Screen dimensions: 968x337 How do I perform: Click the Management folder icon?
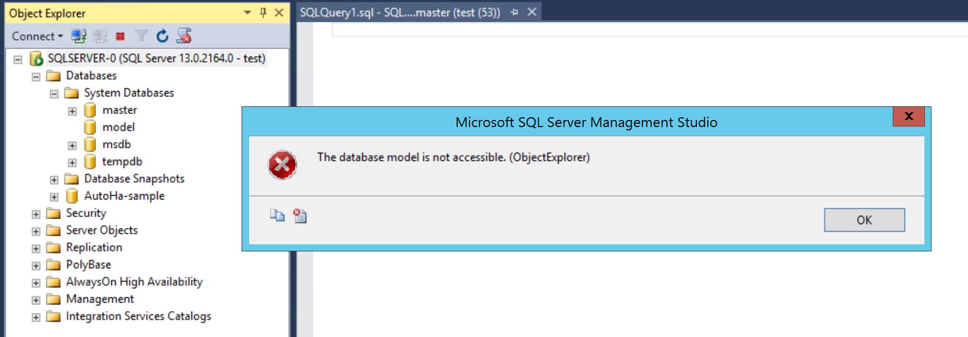pos(53,299)
